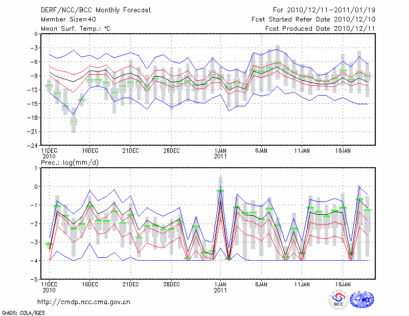This screenshot has height=316, width=409.
Task: Click the BCC logo icon
Action: [338, 300]
